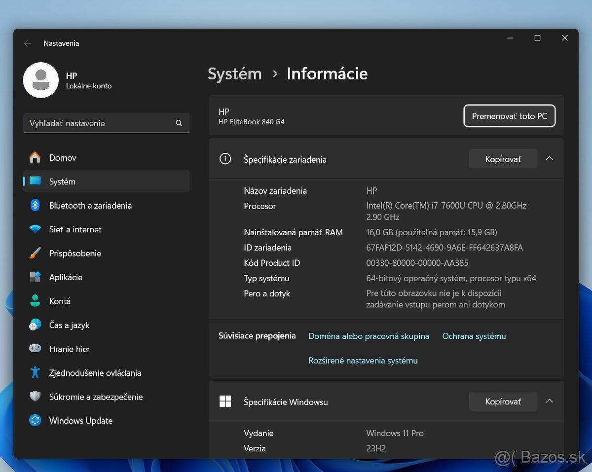Click the back arrow next to Nastavenia
Viewport: 592px width, 472px height.
point(28,43)
